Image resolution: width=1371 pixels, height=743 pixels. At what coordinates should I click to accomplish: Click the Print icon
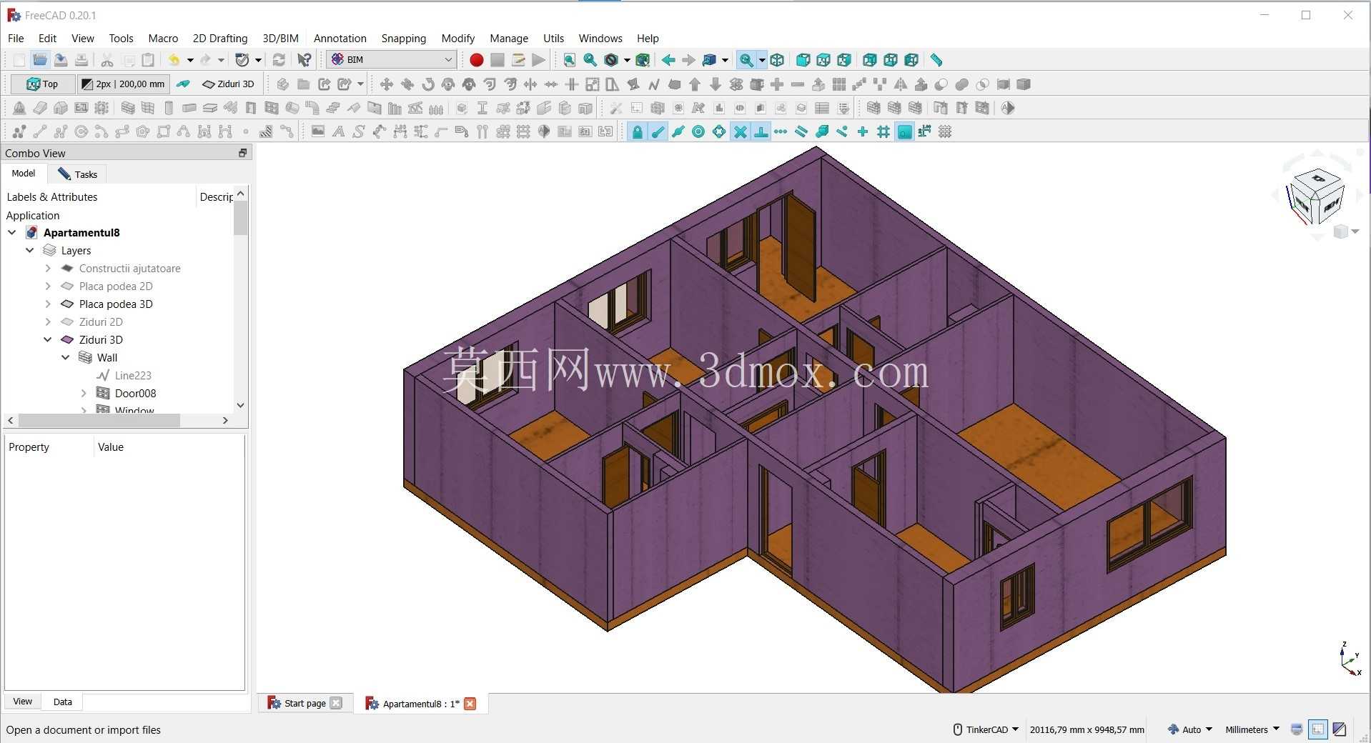(x=81, y=60)
